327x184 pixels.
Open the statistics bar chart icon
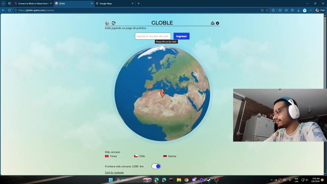[x=213, y=23]
